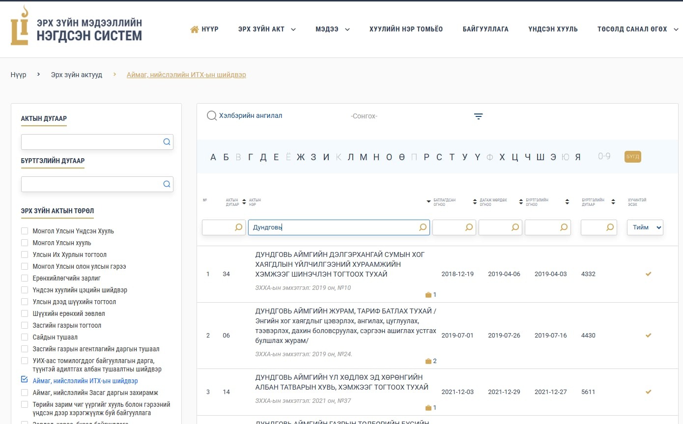Click search icon in Бүртгэлийн дугаар sidebar field
The image size is (683, 424).
pyautogui.click(x=167, y=184)
